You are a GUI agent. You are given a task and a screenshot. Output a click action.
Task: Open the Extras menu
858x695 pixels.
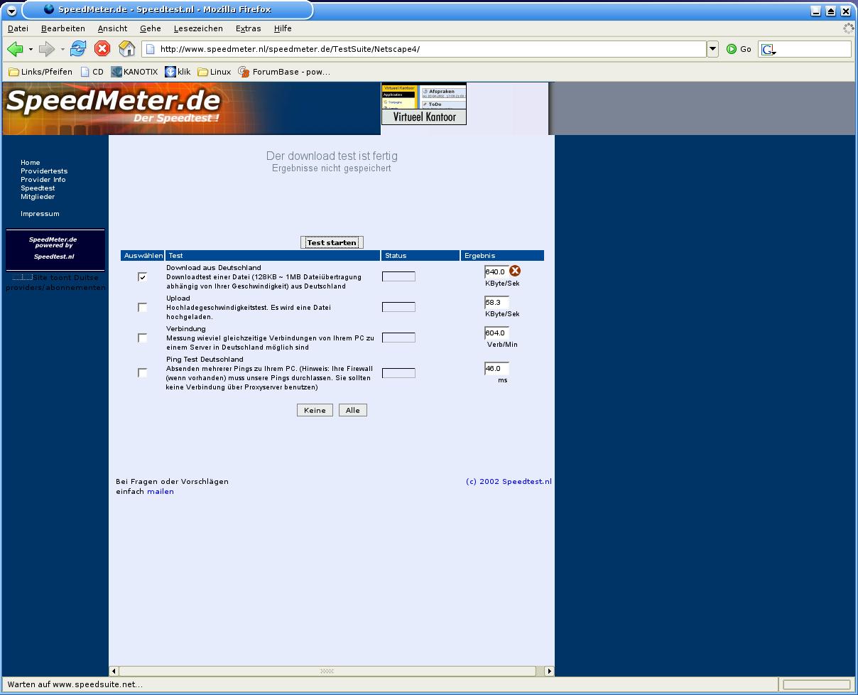249,28
